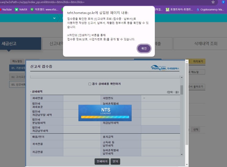Click the 총지급액 cell label

108,137
